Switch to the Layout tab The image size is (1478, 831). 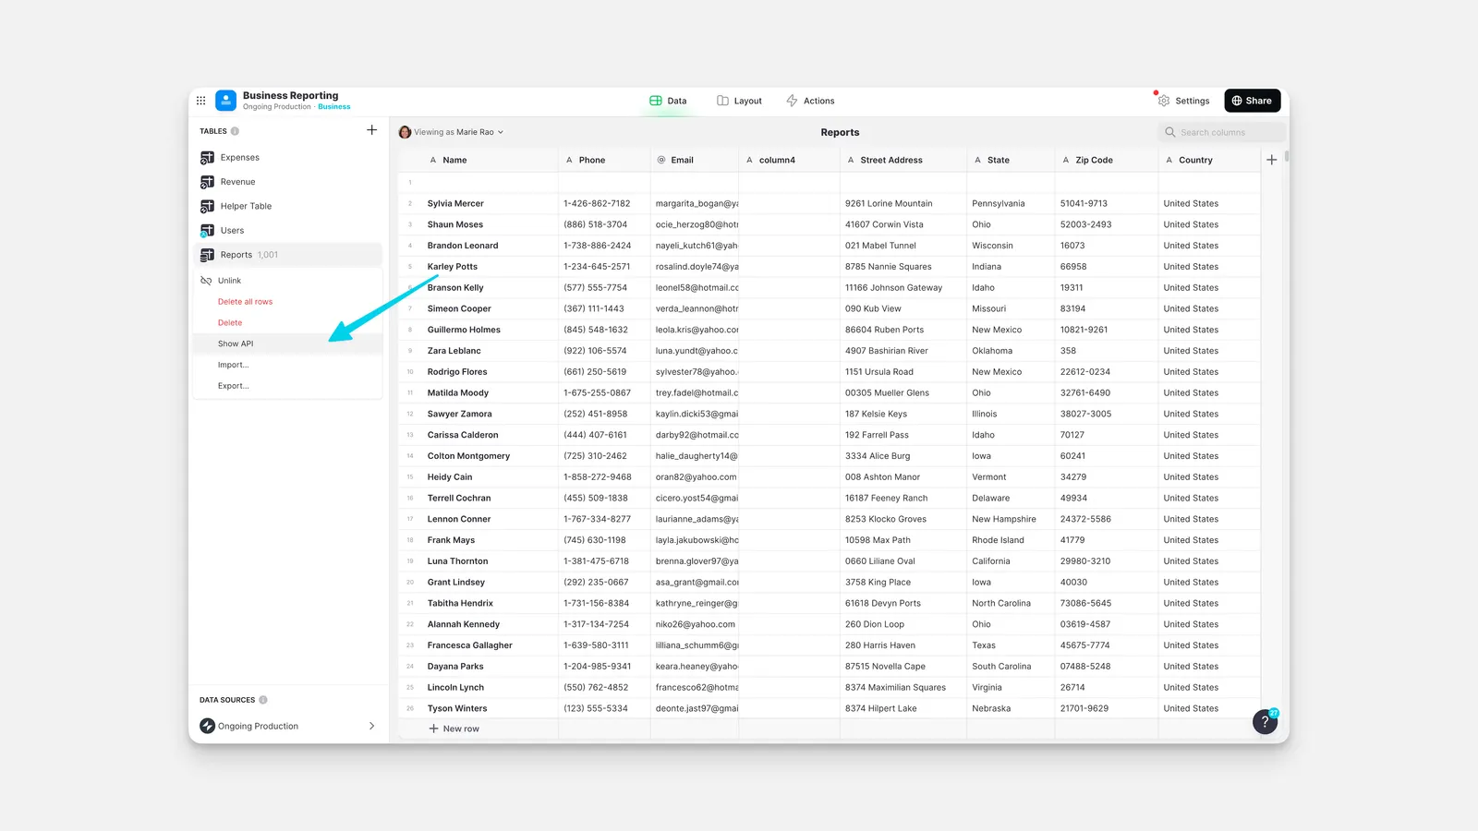tap(739, 101)
